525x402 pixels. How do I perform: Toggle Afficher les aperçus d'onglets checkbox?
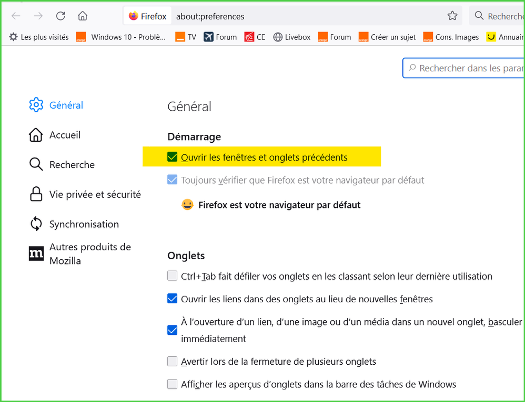pos(173,384)
